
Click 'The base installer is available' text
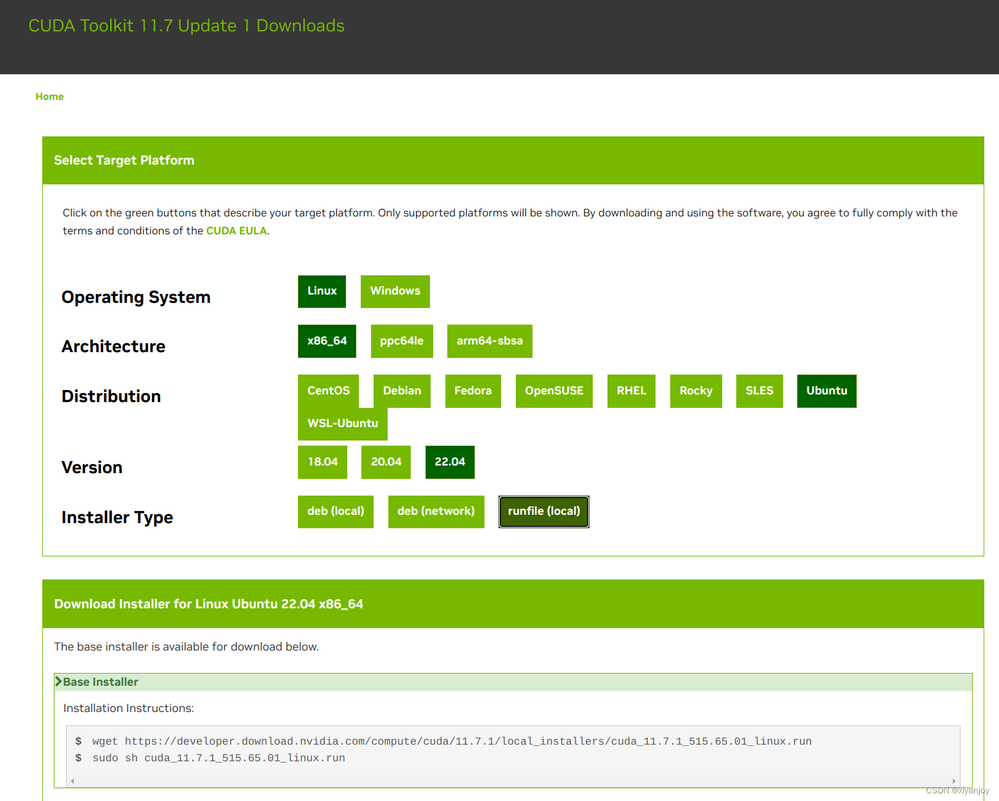point(186,647)
